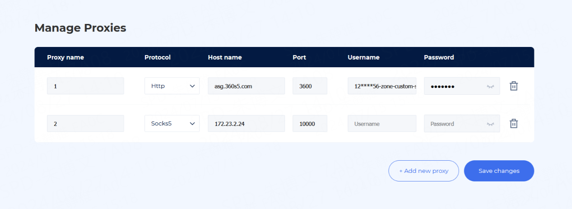Image resolution: width=572 pixels, height=209 pixels.
Task: Click the username field starting with 12****56
Action: pyautogui.click(x=382, y=86)
